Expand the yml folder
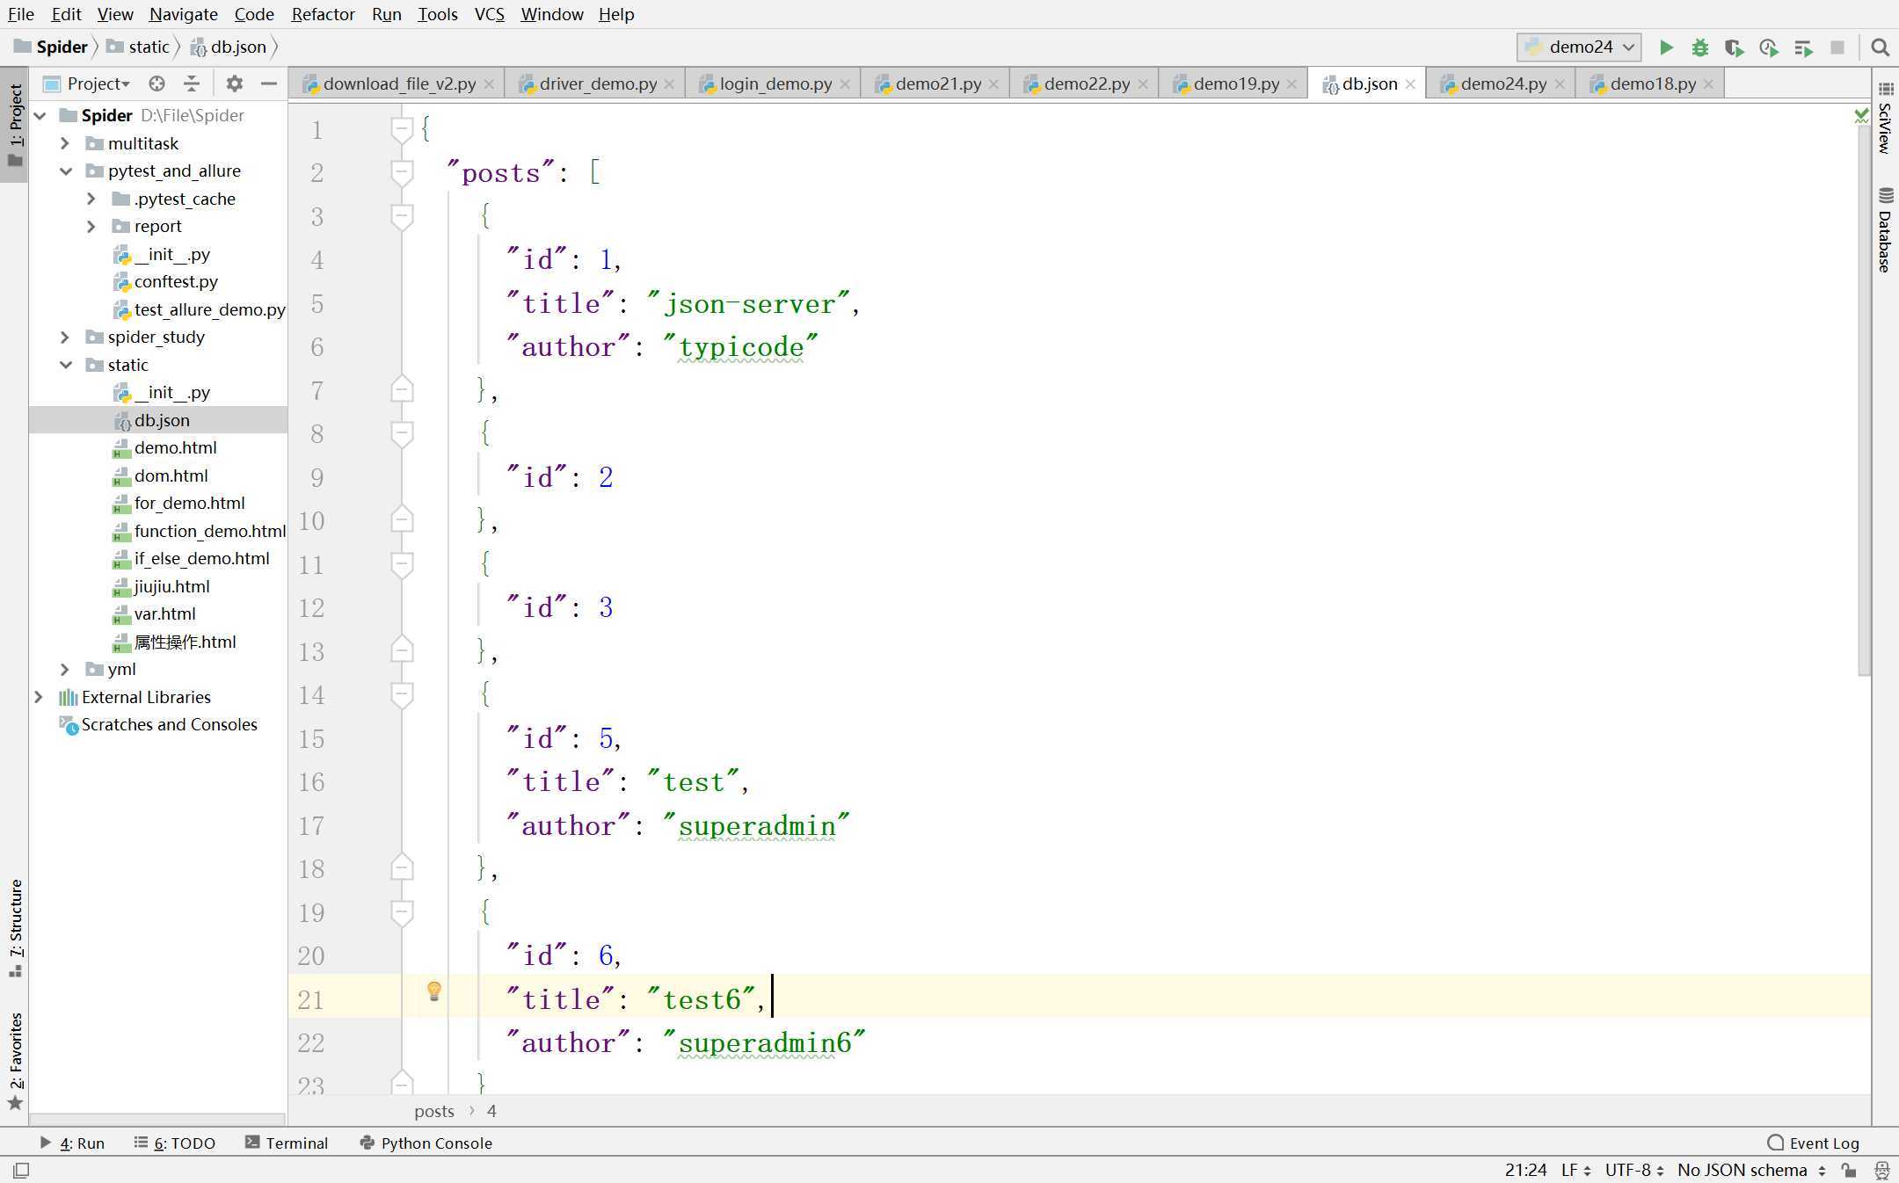1899x1183 pixels. pyautogui.click(x=65, y=669)
